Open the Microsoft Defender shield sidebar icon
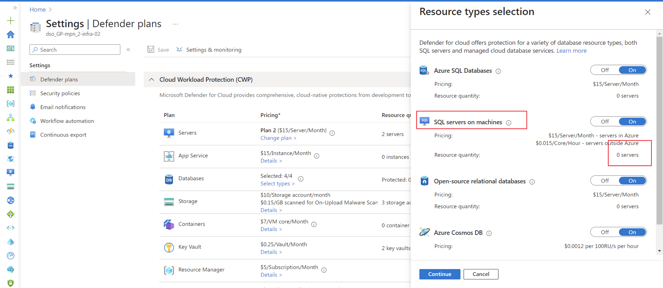The width and height of the screenshot is (663, 288). click(x=11, y=283)
